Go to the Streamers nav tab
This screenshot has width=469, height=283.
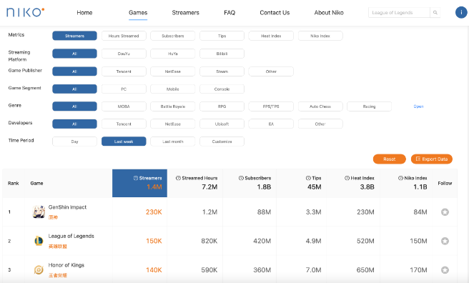coord(185,13)
